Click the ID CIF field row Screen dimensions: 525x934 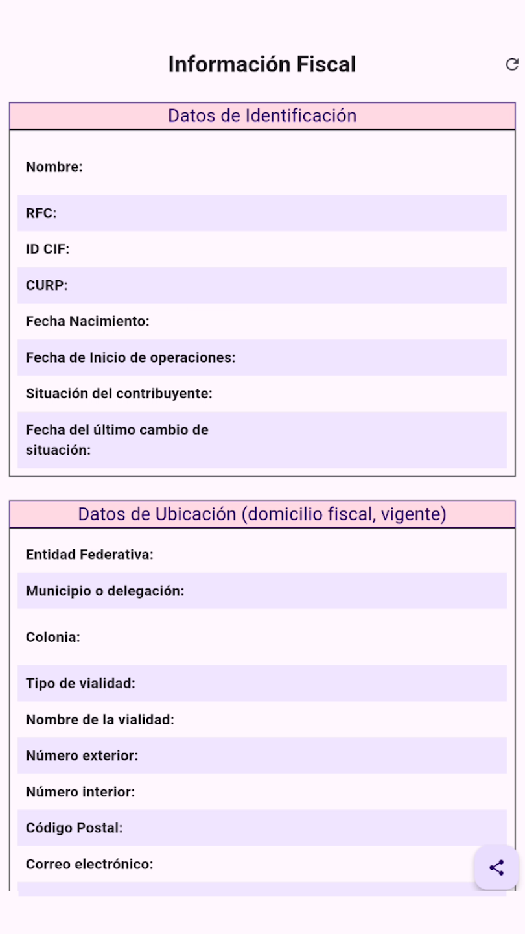pyautogui.click(x=262, y=249)
